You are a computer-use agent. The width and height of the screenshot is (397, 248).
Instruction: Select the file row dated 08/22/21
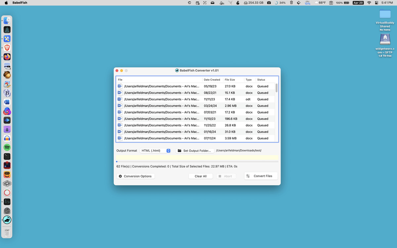coord(196,93)
